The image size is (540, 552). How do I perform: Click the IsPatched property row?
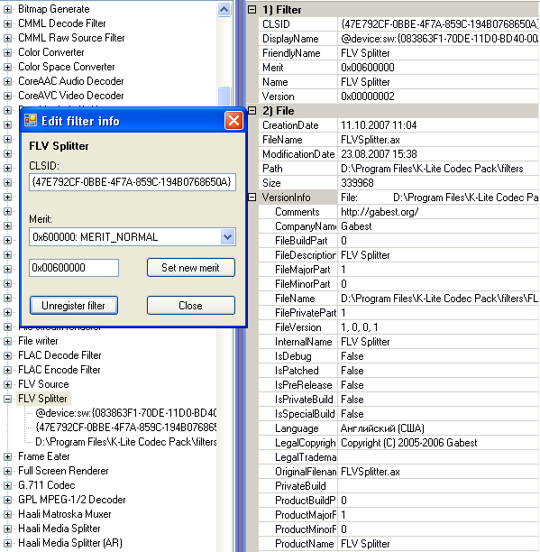(x=398, y=371)
